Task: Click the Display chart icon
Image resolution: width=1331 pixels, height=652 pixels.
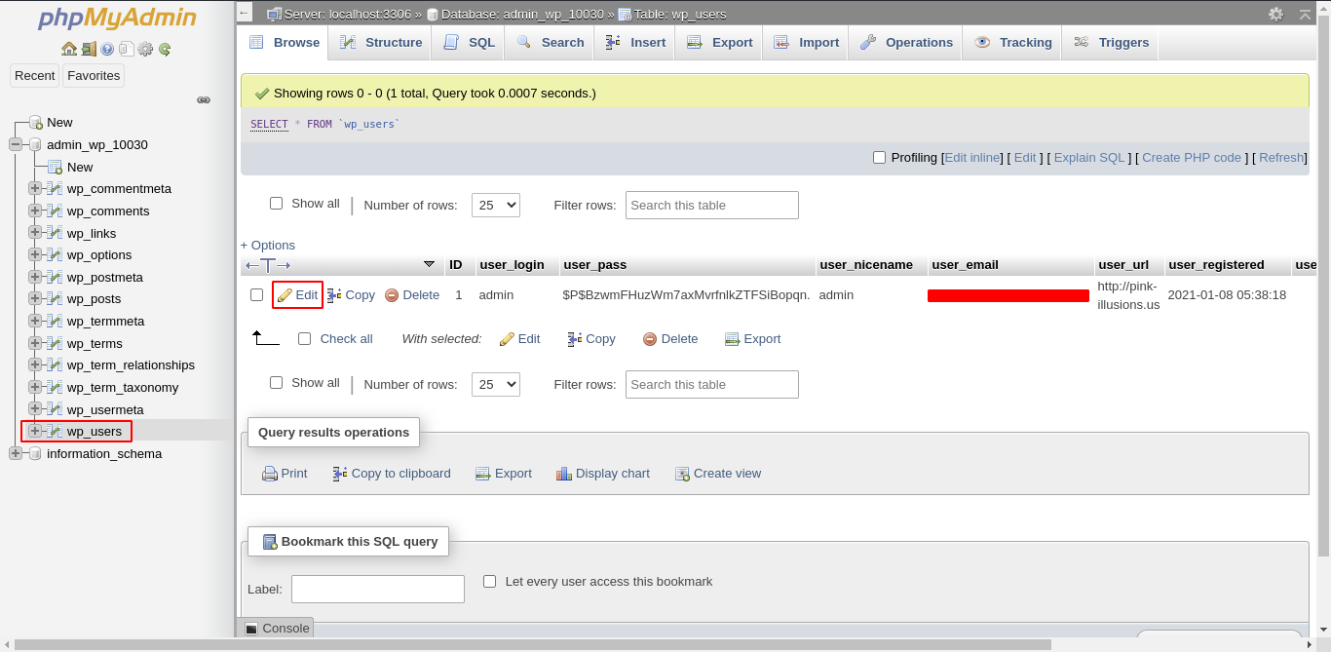Action: coord(564,474)
